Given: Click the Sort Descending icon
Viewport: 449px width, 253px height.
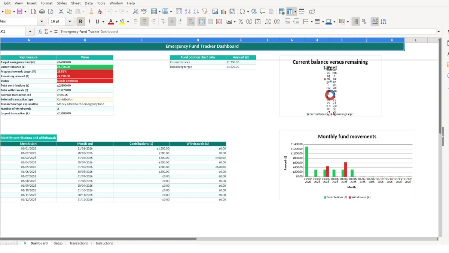Looking at the screenshot, I should pyautogui.click(x=196, y=12).
